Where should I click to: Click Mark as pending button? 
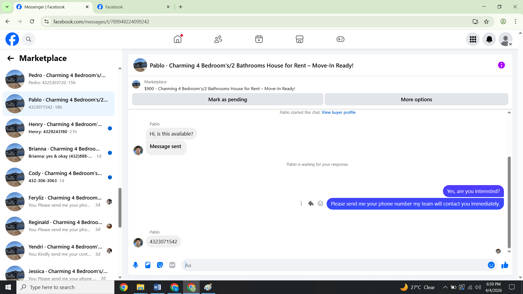tap(227, 100)
